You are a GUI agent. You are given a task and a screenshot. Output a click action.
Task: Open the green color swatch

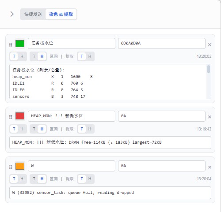(20, 44)
